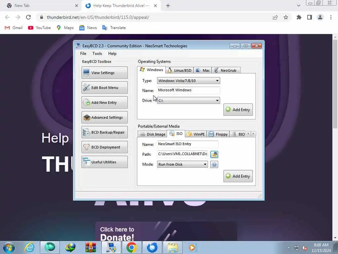The width and height of the screenshot is (338, 254).
Task: Open the Windows Start orb
Action: [9, 247]
